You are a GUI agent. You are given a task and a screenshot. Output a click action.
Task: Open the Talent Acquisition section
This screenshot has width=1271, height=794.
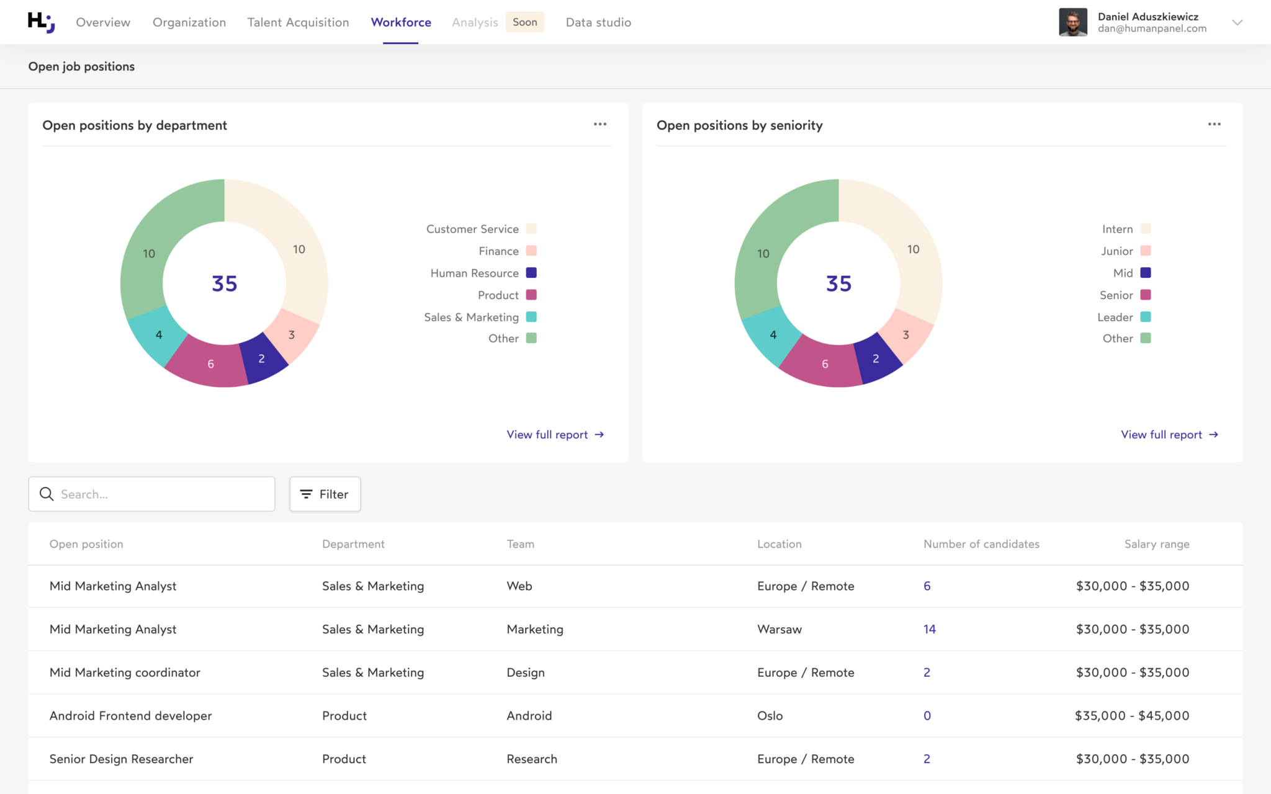click(298, 22)
